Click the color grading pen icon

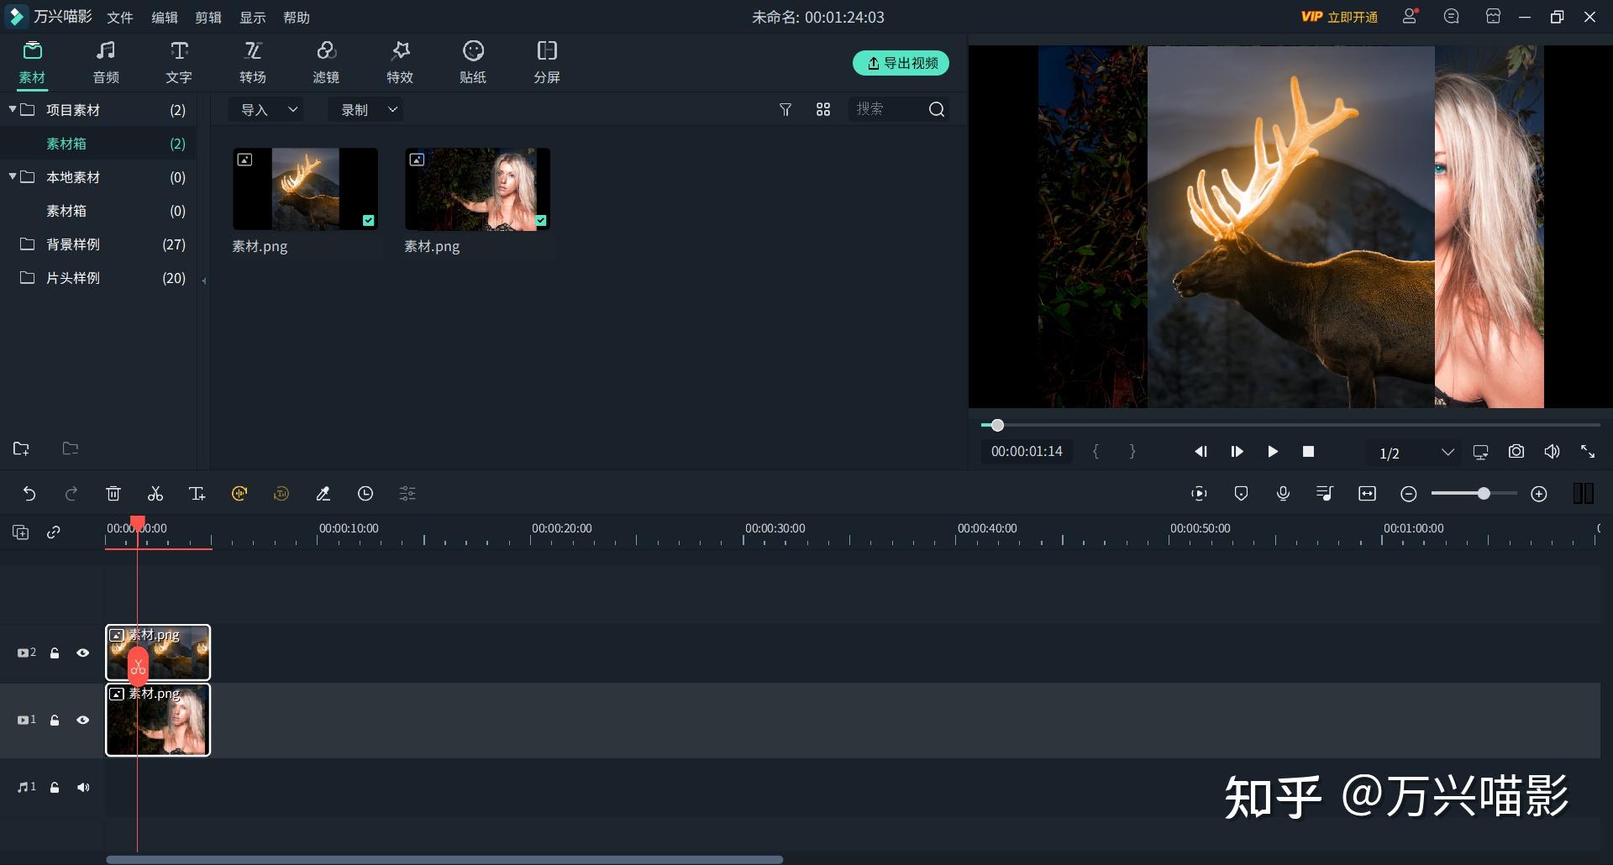coord(323,494)
